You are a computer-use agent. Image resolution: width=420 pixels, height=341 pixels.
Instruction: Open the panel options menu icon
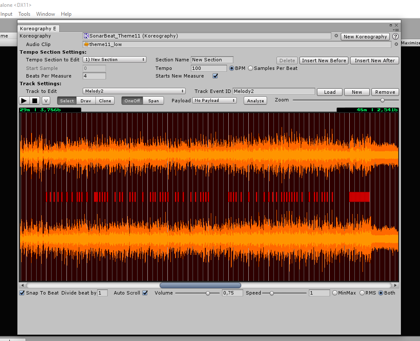click(x=396, y=30)
